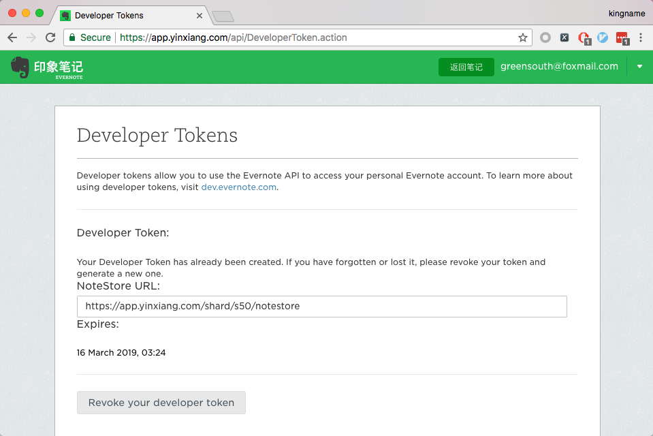
Task: Click Revoke your developer token button
Action: [x=161, y=403]
